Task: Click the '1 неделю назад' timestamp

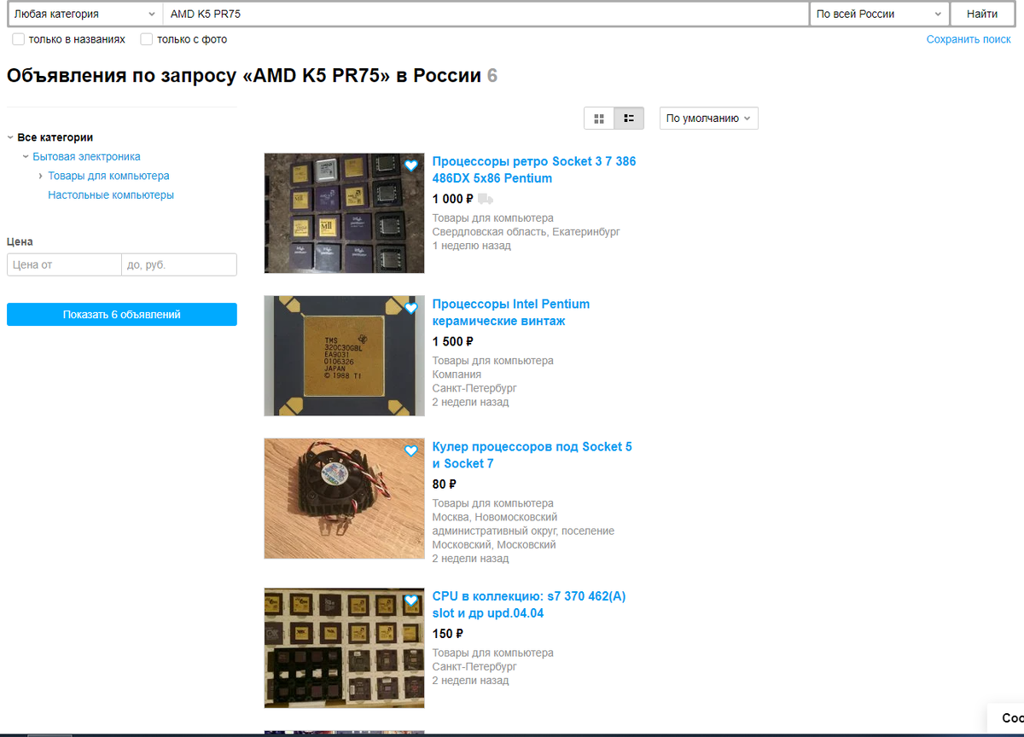Action: click(472, 246)
